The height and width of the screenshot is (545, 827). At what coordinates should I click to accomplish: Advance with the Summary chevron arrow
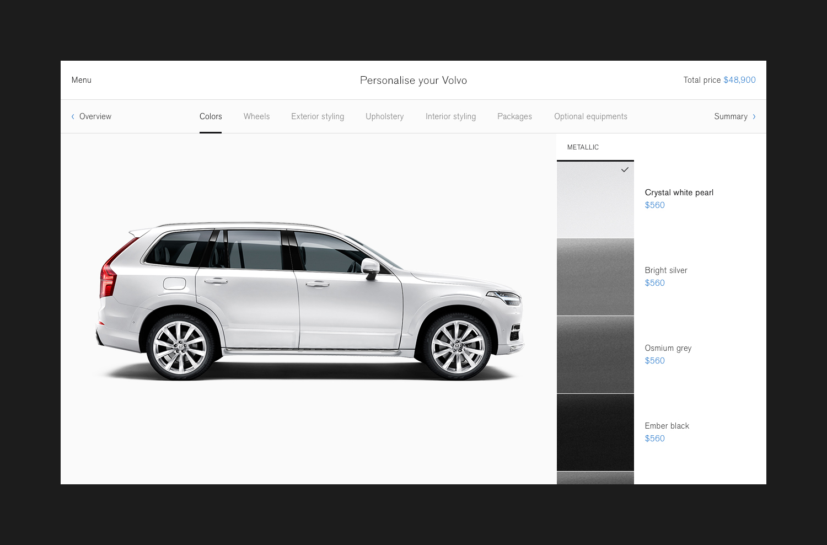tap(754, 116)
